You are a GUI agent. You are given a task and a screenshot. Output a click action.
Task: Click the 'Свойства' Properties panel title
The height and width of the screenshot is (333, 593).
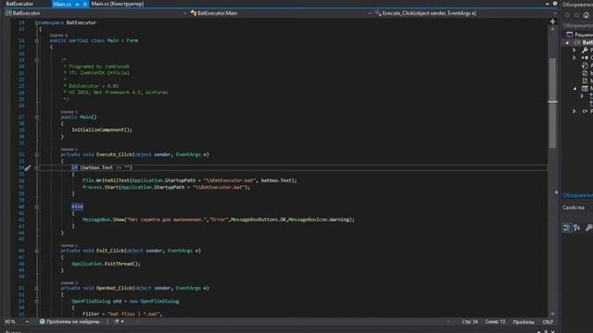(x=574, y=207)
